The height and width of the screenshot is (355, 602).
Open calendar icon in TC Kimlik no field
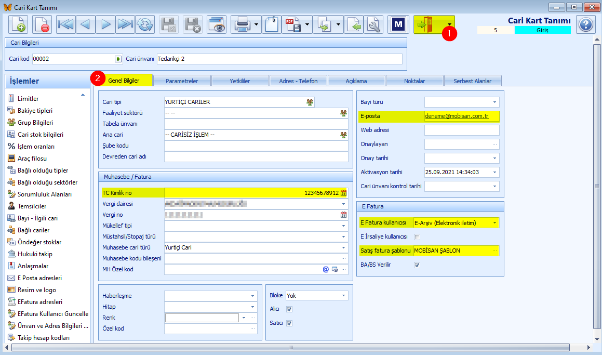(344, 193)
